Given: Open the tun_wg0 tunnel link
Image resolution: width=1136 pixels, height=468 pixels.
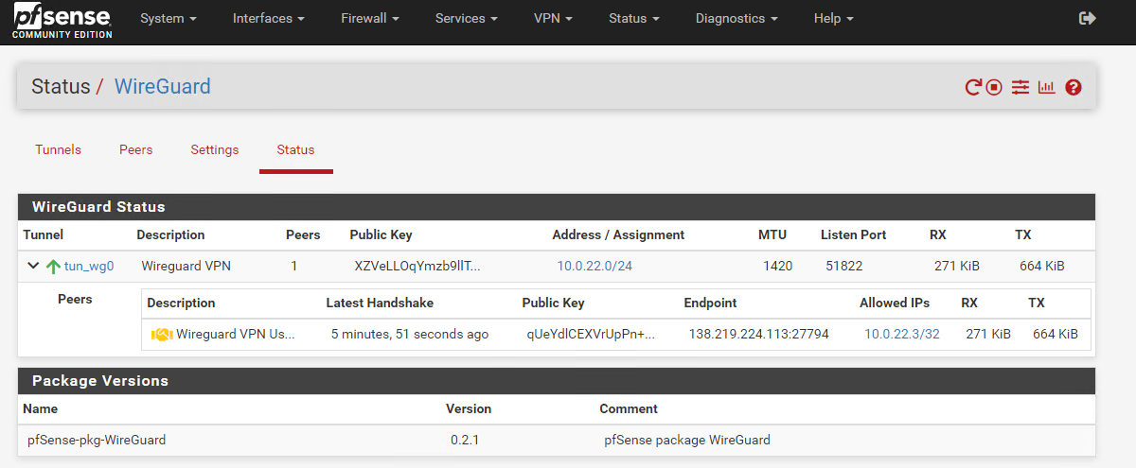Looking at the screenshot, I should tap(89, 267).
